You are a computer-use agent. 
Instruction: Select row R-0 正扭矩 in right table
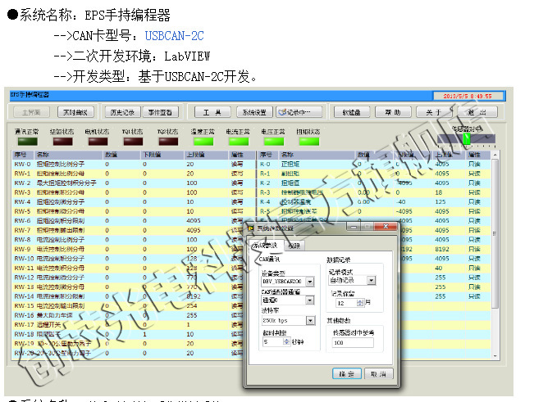click(374, 164)
